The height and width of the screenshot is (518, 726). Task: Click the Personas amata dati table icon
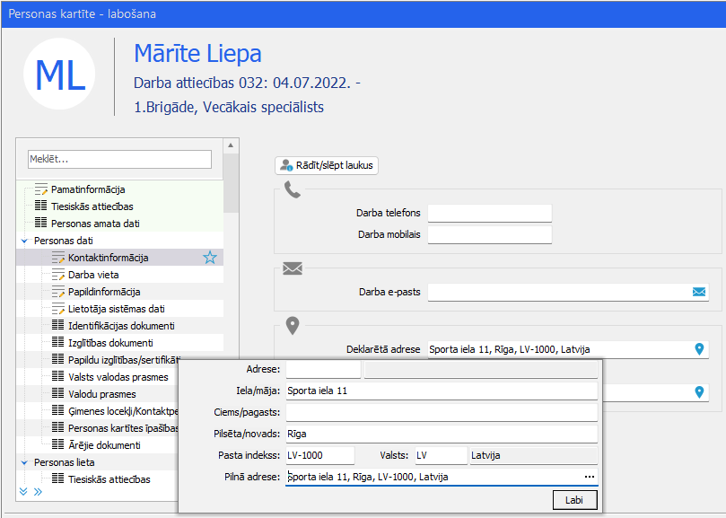tap(40, 223)
